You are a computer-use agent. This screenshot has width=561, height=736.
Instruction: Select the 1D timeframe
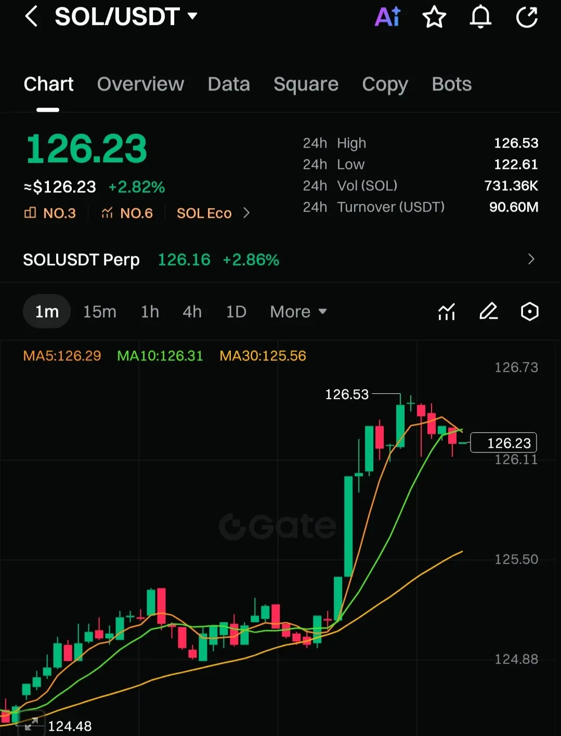coord(236,312)
